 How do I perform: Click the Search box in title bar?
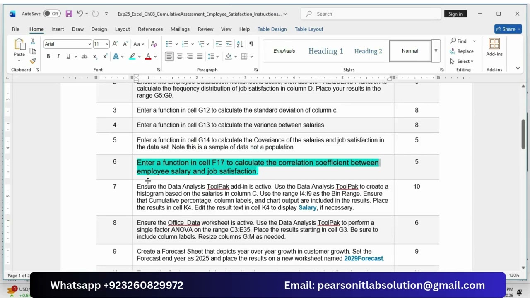pos(371,14)
